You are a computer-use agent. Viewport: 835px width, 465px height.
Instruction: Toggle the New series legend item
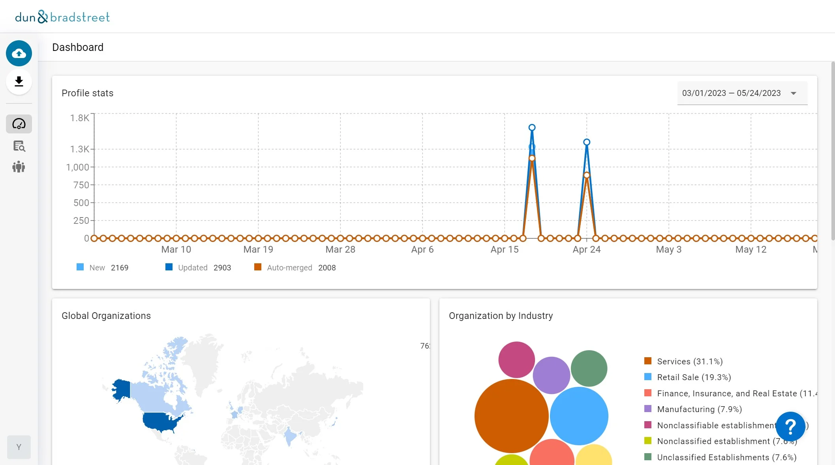click(x=102, y=267)
